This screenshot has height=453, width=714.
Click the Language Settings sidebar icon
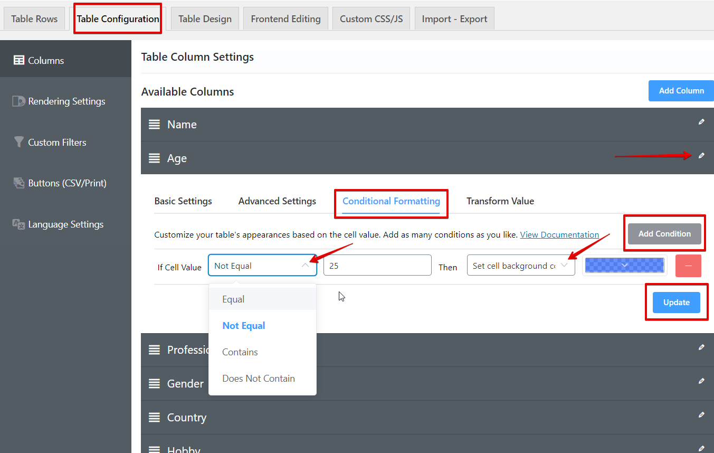19,224
